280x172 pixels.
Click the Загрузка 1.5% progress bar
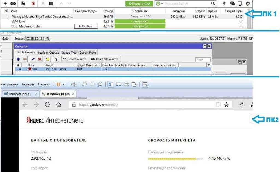[140, 16]
